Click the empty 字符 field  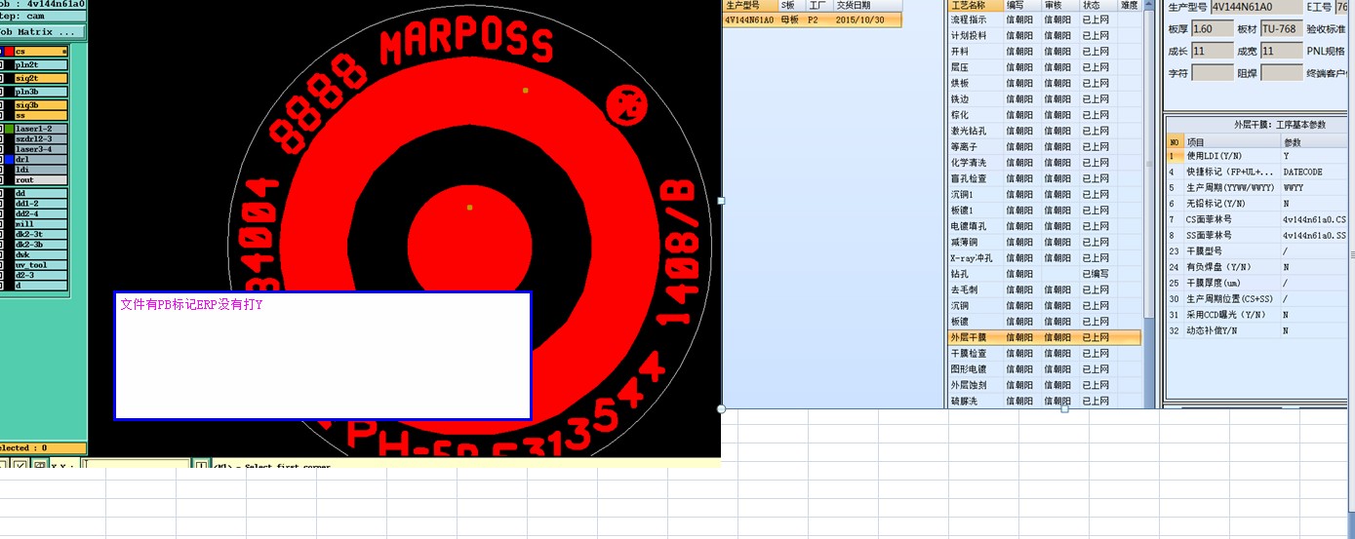coord(1213,73)
